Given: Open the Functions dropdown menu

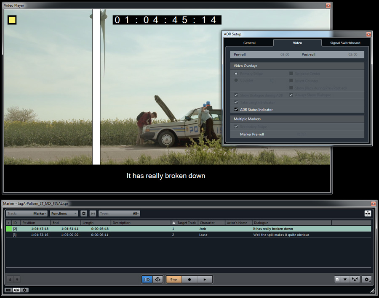Looking at the screenshot, I should pyautogui.click(x=64, y=214).
